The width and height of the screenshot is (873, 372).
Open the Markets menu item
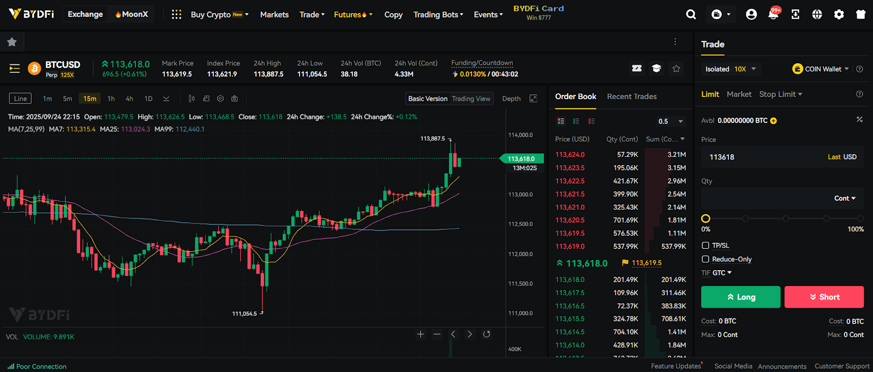tap(274, 15)
